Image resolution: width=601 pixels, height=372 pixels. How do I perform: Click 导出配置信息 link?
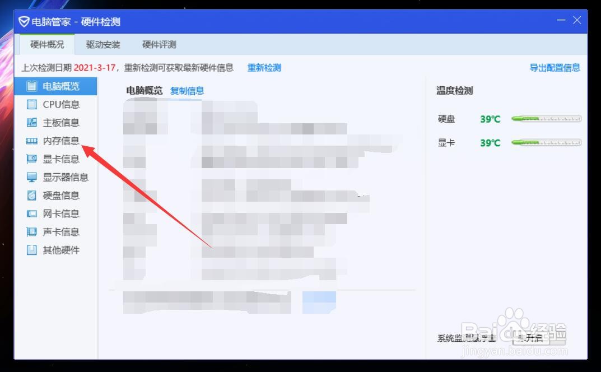pyautogui.click(x=555, y=68)
